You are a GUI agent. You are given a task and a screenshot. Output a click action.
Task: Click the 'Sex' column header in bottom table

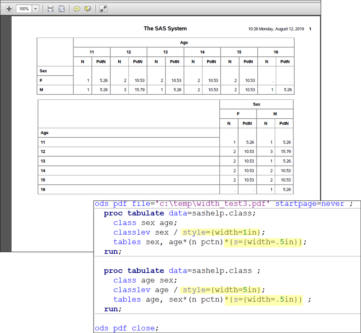[257, 104]
